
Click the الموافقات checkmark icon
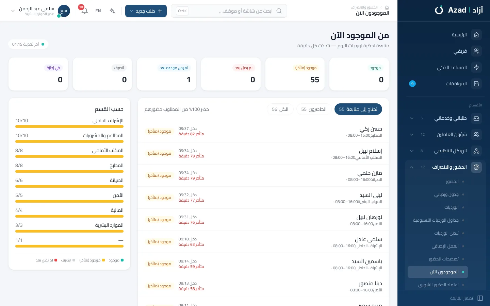[476, 84]
